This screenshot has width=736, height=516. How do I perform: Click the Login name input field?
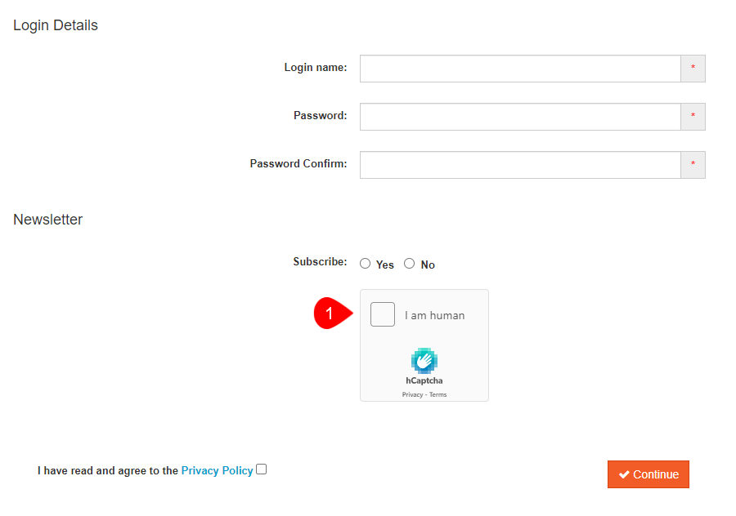pos(520,69)
